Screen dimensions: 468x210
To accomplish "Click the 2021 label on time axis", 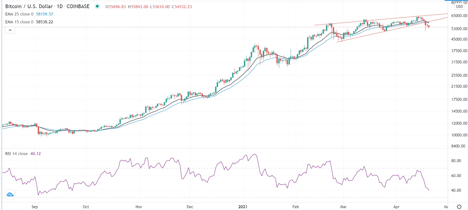I will 243,207.
